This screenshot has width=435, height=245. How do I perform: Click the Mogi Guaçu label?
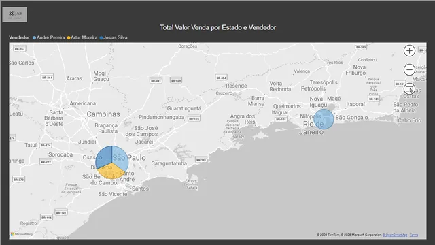tap(101, 76)
